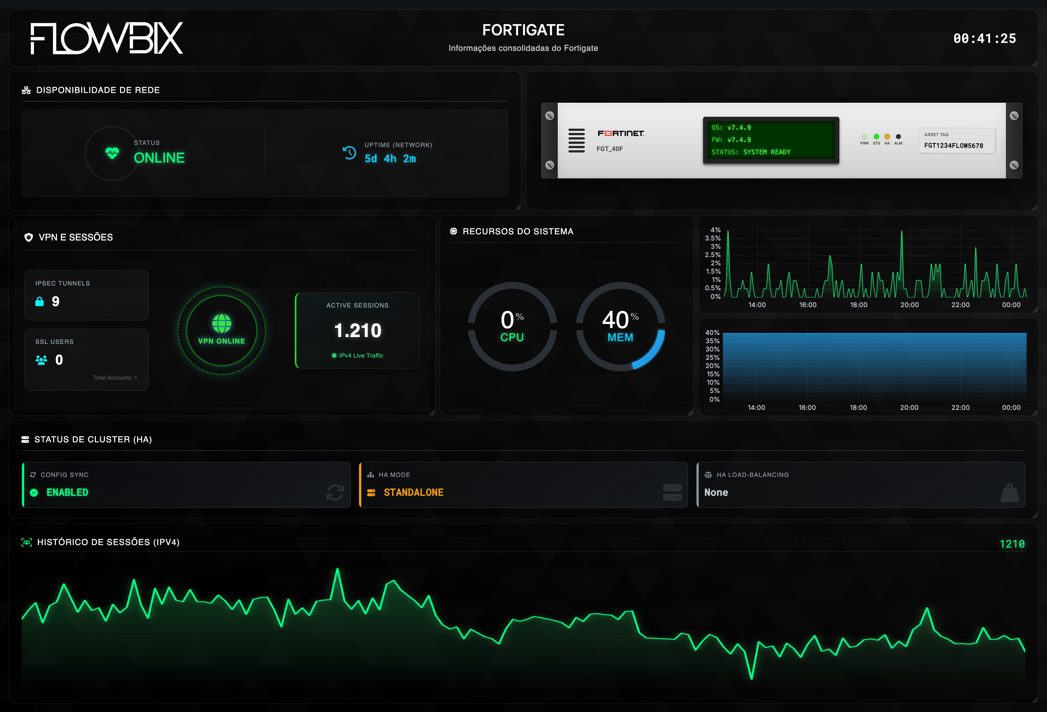Click the green IPv4 Live Traffic dot

(334, 356)
